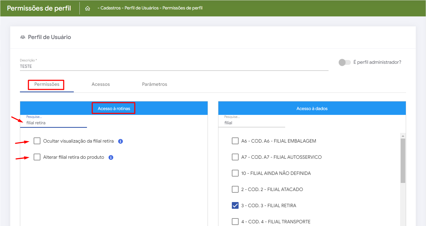
Task: Check 10 - FILIAL AINDA NÃO DEFINIDA
Action: click(x=235, y=173)
